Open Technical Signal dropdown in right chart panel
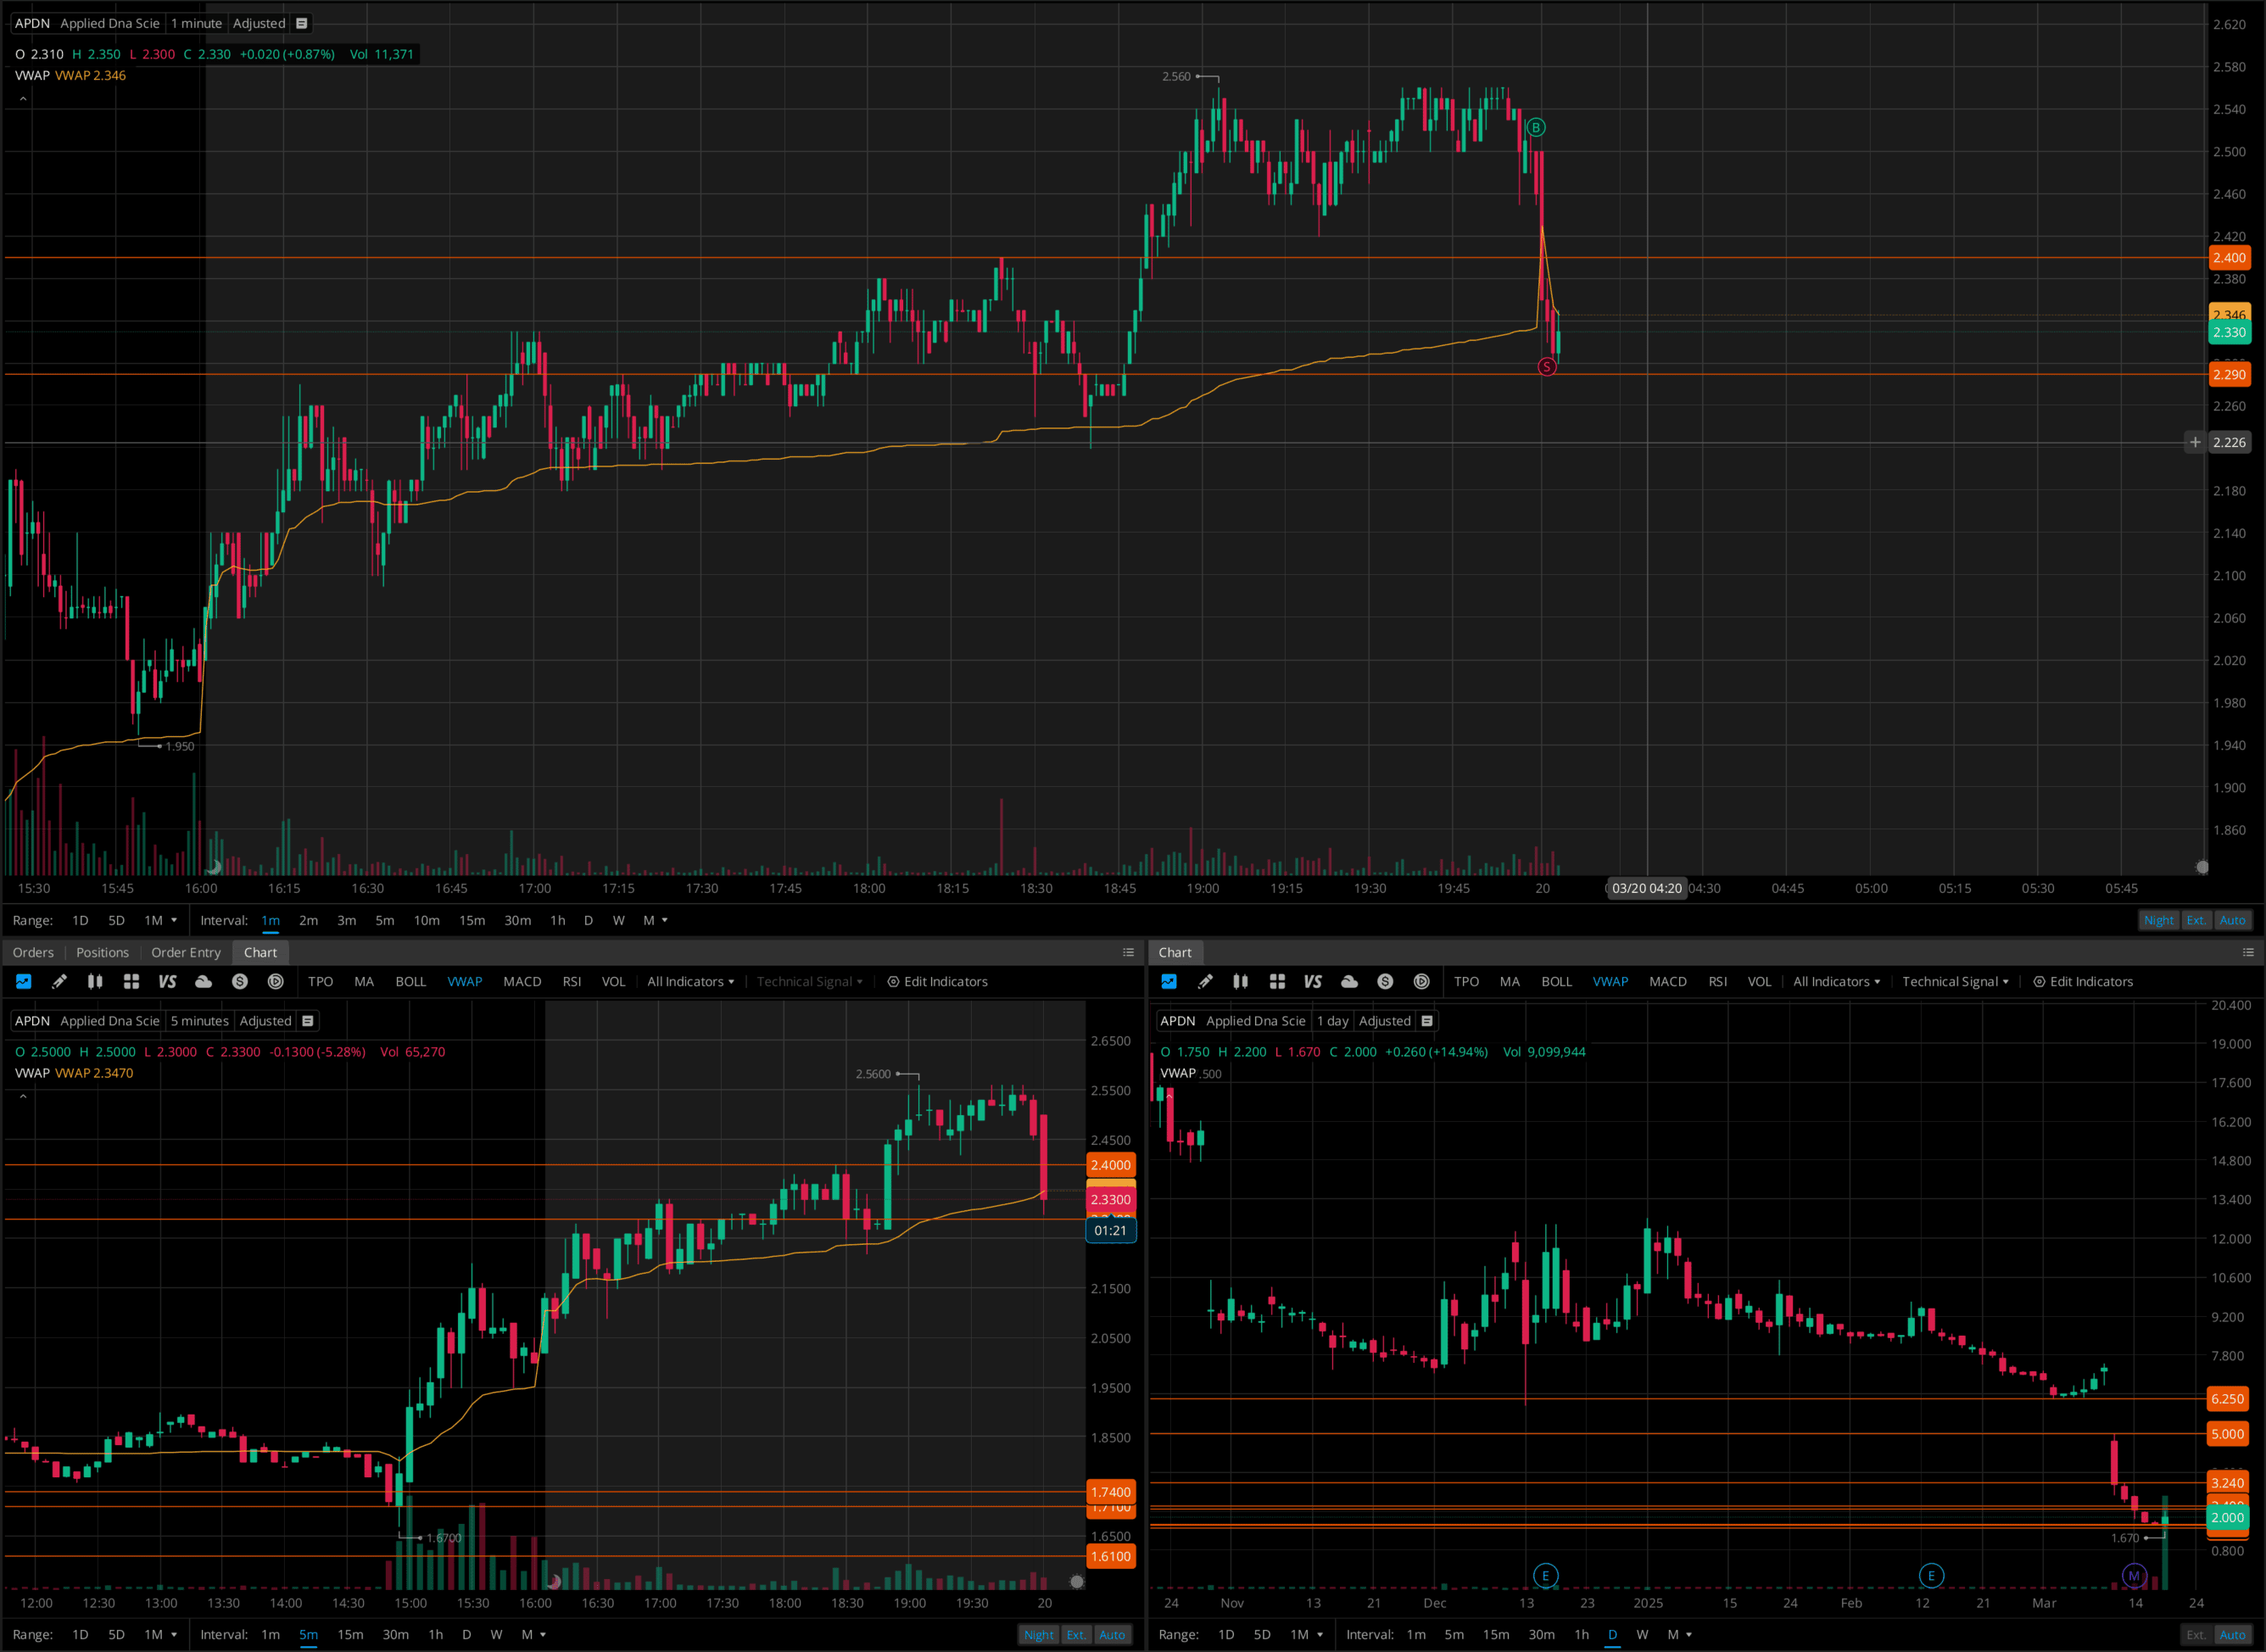The image size is (2266, 1652). pyautogui.click(x=1955, y=982)
